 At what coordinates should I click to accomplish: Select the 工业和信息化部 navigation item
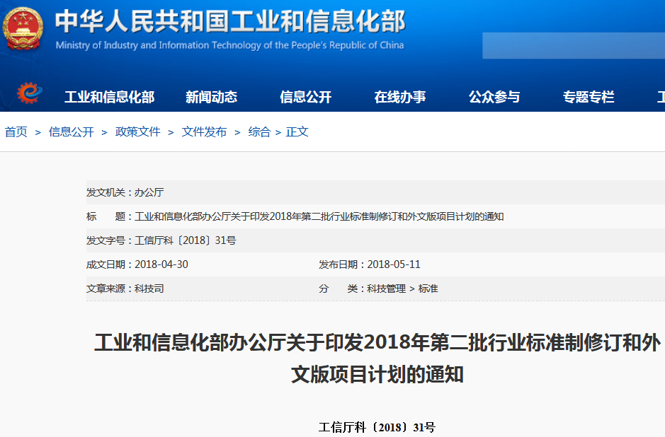pyautogui.click(x=110, y=97)
